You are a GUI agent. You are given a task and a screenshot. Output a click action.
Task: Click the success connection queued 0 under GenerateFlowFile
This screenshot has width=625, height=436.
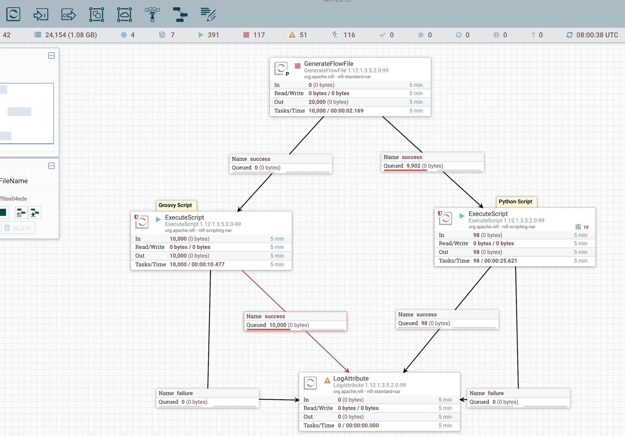[x=281, y=164]
